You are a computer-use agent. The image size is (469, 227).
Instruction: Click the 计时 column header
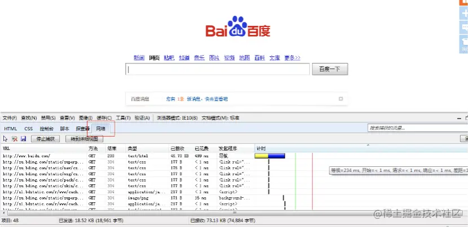(362, 148)
